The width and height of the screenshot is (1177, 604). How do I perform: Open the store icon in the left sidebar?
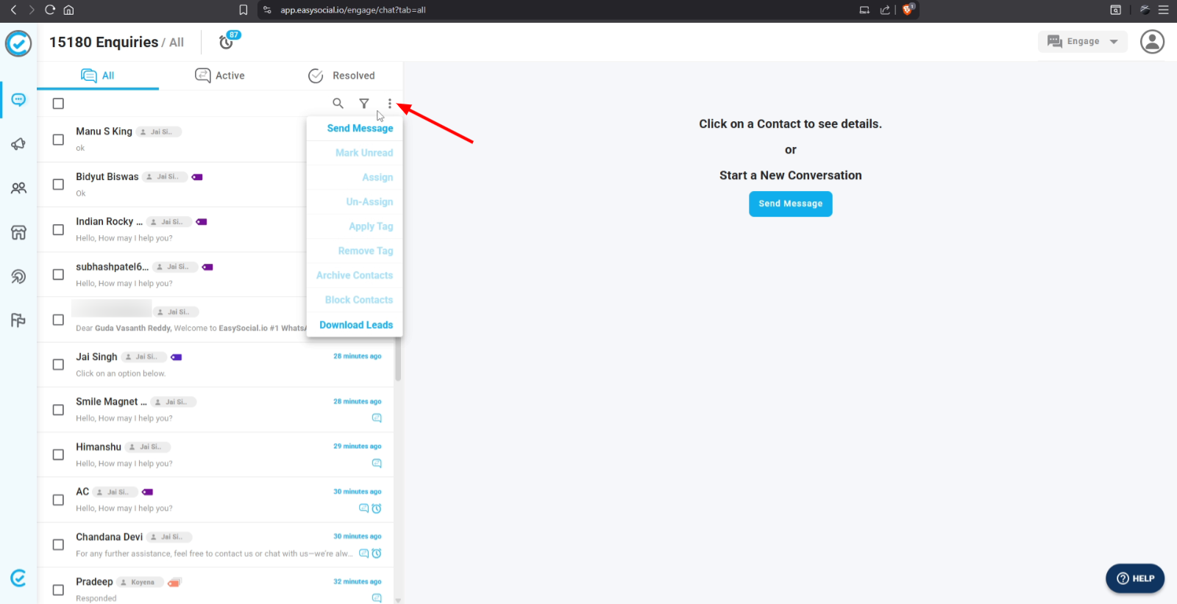tap(18, 232)
